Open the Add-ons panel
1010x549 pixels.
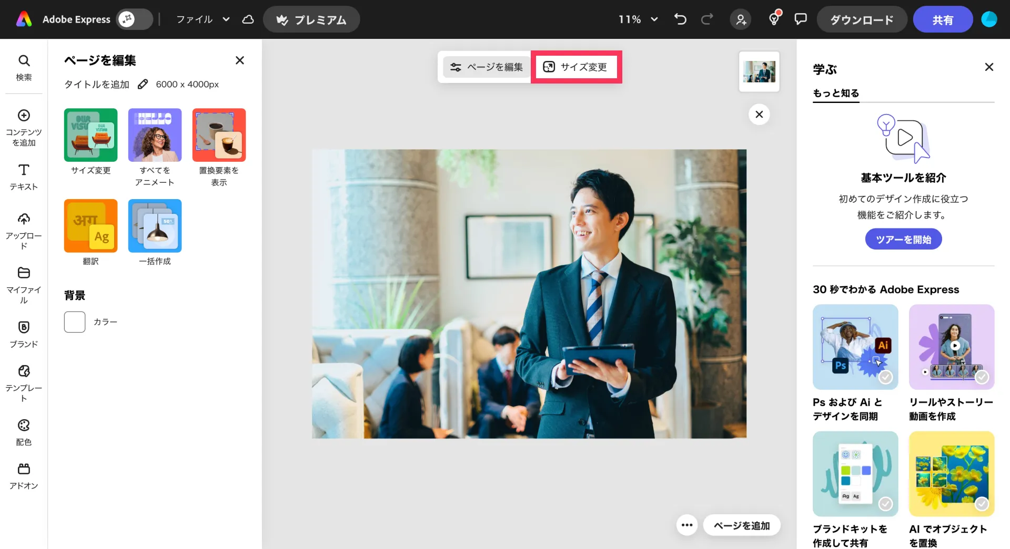(x=24, y=475)
